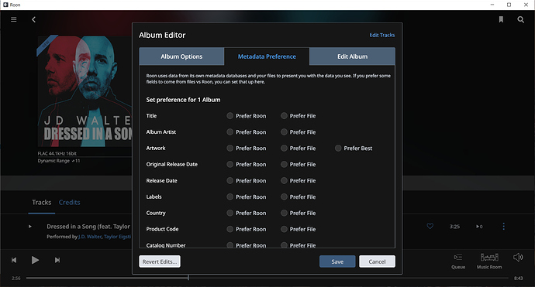
Task: Select Prefer File for Original Release Date
Action: pos(284,164)
